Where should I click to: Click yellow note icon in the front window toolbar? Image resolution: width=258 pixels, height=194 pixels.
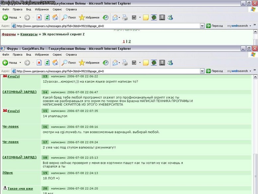pyautogui.click(x=146, y=63)
